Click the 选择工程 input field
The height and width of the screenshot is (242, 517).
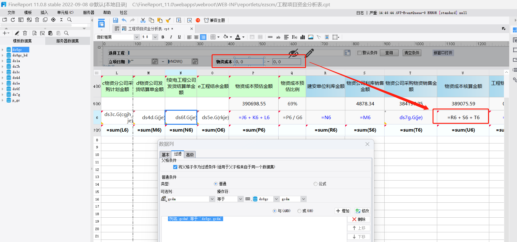click(x=236, y=53)
